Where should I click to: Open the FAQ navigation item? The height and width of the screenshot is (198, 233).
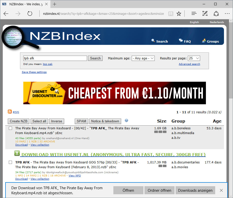coord(185,41)
